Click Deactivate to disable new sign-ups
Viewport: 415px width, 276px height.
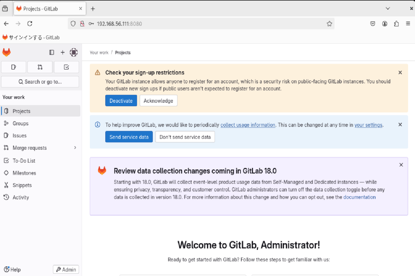pos(121,100)
